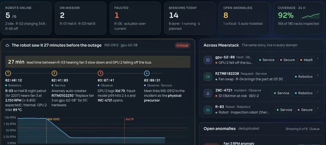Click the INC-4721 incident alarm icon
Viewport: 326px width, 145px height.
(x=208, y=93)
